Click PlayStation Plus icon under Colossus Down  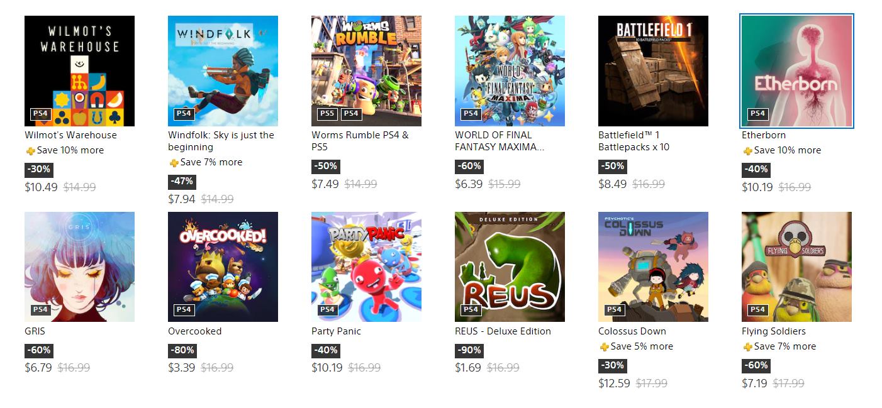pyautogui.click(x=604, y=347)
